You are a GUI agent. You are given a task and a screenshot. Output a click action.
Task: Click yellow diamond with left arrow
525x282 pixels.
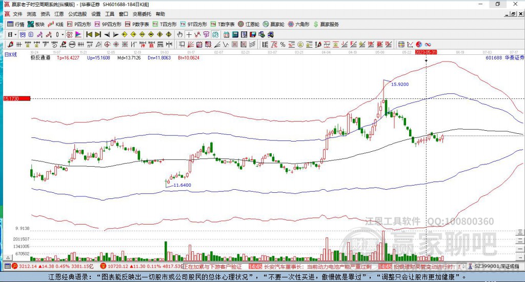(124, 34)
